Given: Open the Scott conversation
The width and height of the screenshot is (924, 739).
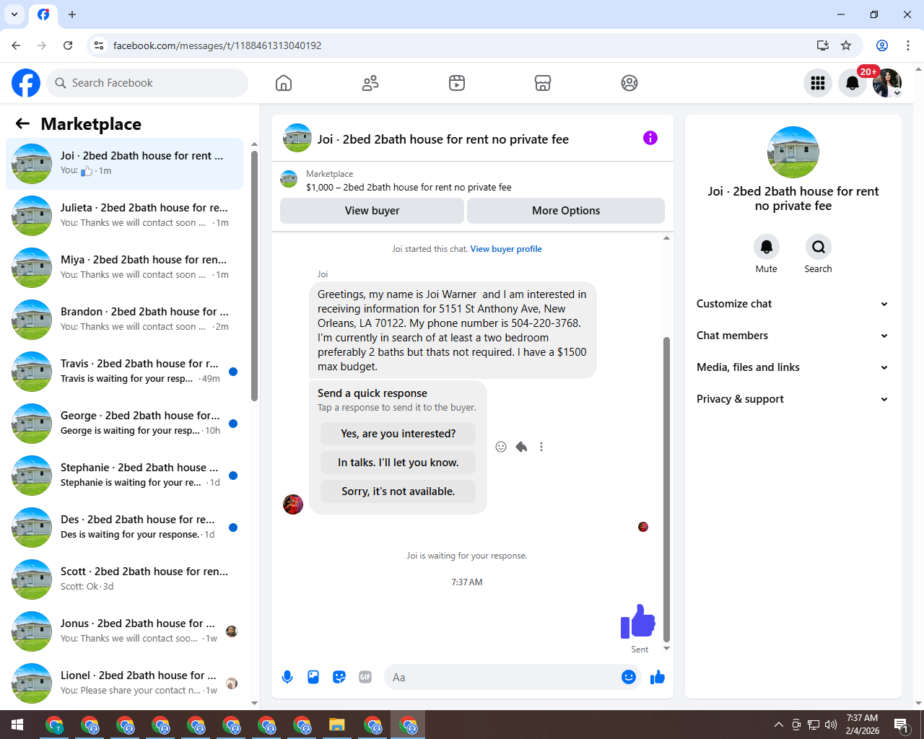Looking at the screenshot, I should [x=124, y=580].
